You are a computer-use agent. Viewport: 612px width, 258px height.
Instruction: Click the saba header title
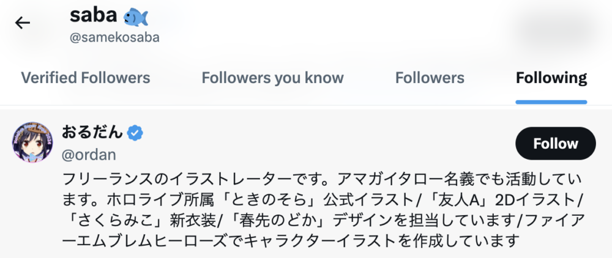(x=95, y=15)
